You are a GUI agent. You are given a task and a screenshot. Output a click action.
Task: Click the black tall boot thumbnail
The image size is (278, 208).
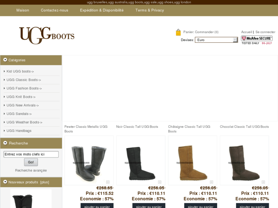coord(141,160)
